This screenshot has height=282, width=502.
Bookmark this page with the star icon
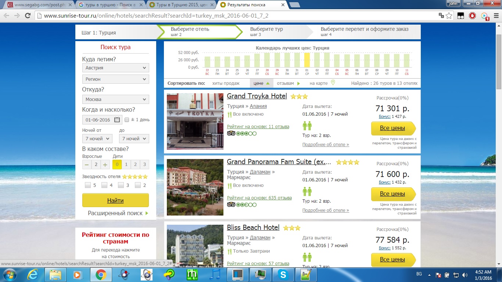click(449, 16)
